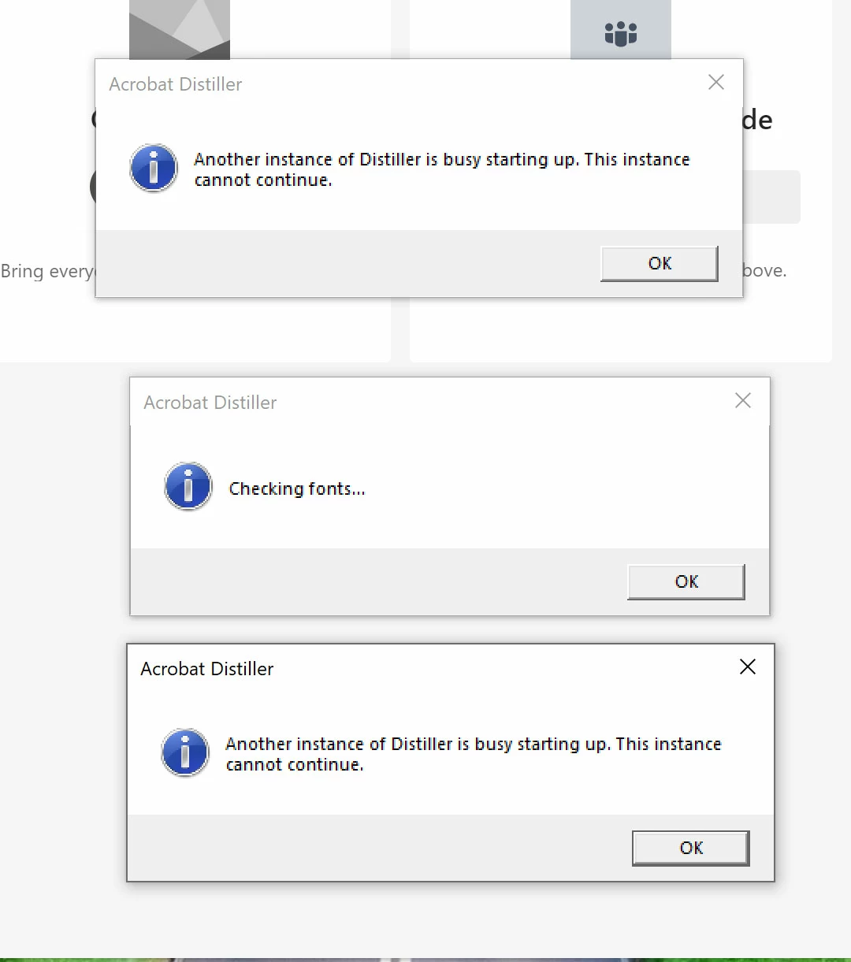This screenshot has height=962, width=851.
Task: Click the busy-instance message in the bottom dialog
Action: (474, 754)
